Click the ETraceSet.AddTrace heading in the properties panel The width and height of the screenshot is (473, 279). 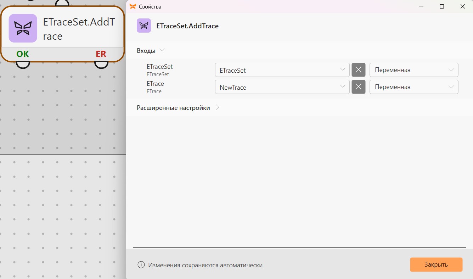pyautogui.click(x=187, y=26)
